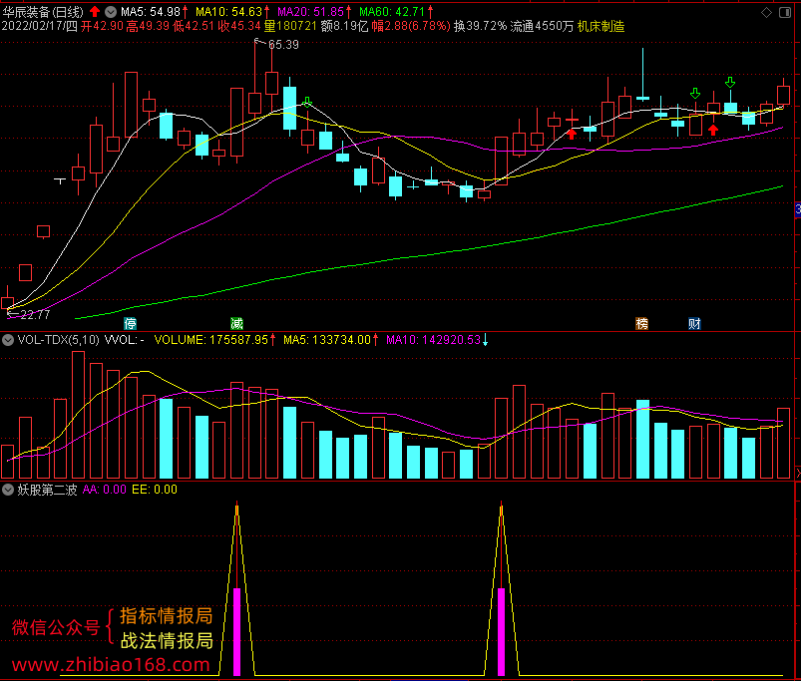Click the EE: 0.00 indicator value

[x=155, y=490]
